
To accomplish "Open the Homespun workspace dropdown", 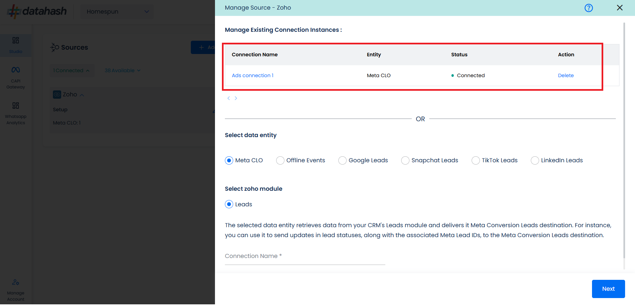I will (x=117, y=12).
